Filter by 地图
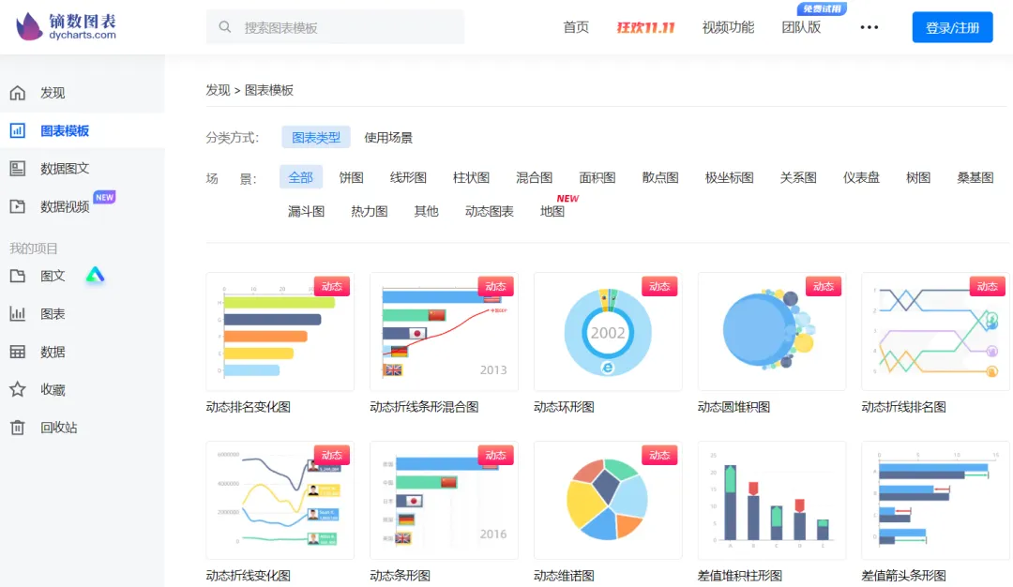This screenshot has height=587, width=1013. [x=552, y=211]
